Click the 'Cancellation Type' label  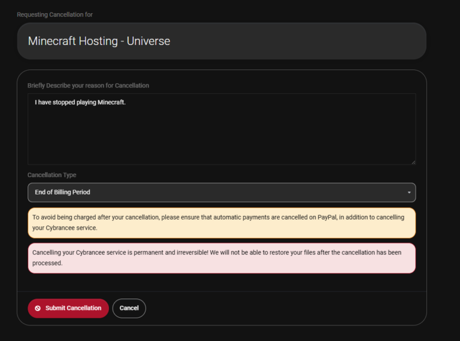[52, 175]
